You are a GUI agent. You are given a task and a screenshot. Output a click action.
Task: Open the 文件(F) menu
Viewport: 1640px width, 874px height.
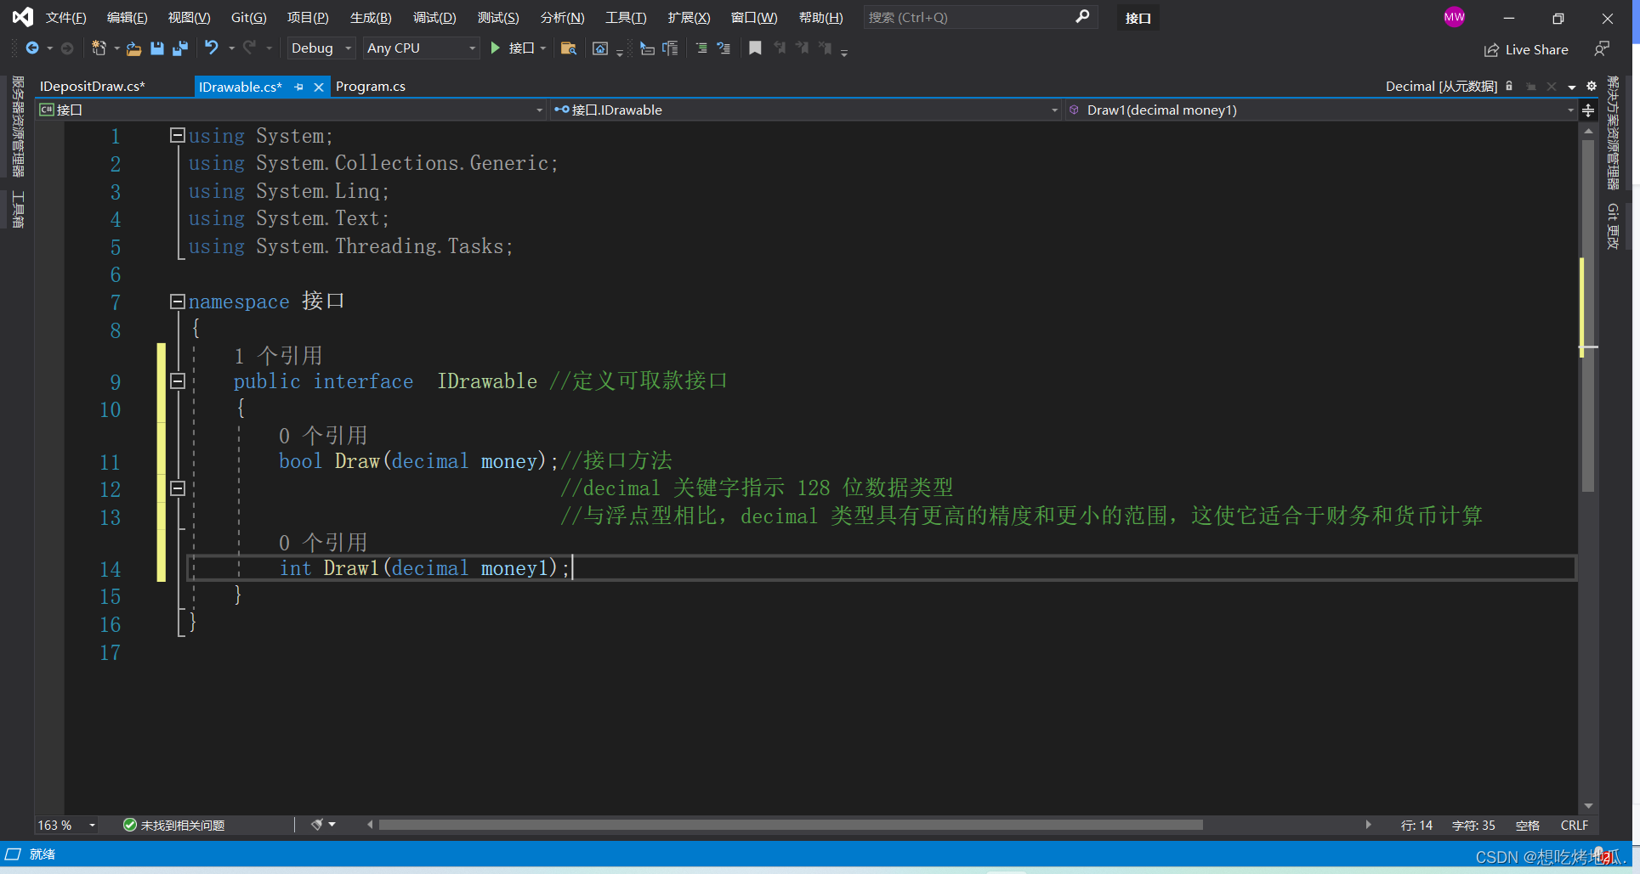point(66,17)
